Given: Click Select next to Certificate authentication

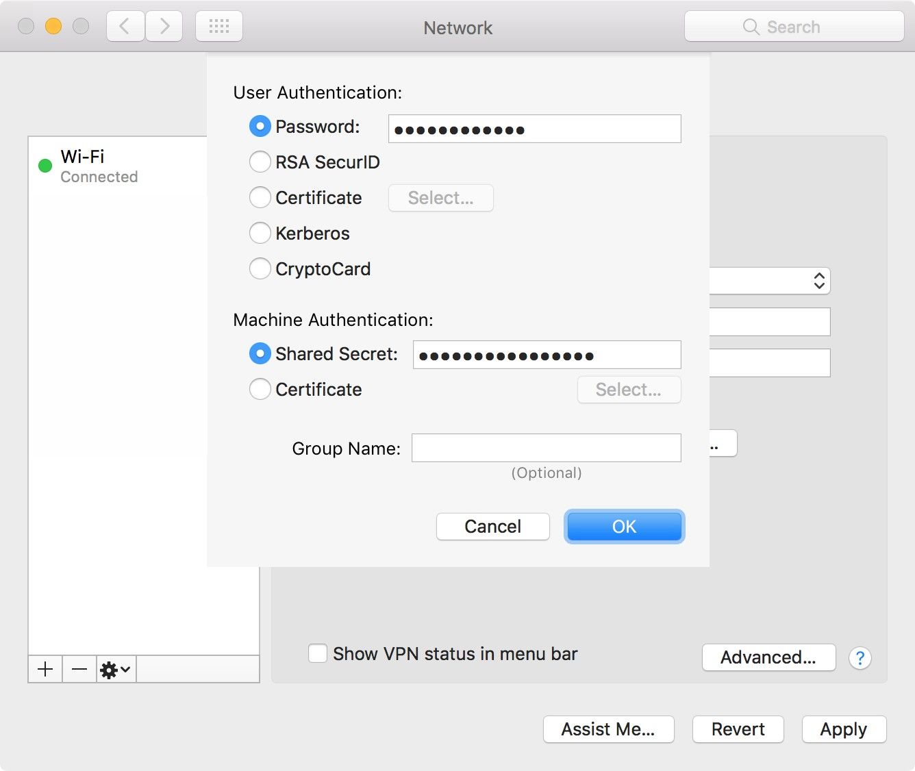Looking at the screenshot, I should click(440, 198).
